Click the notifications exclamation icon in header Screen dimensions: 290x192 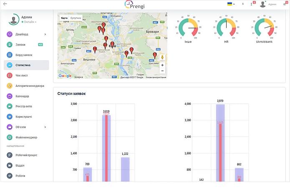pyautogui.click(x=251, y=4)
